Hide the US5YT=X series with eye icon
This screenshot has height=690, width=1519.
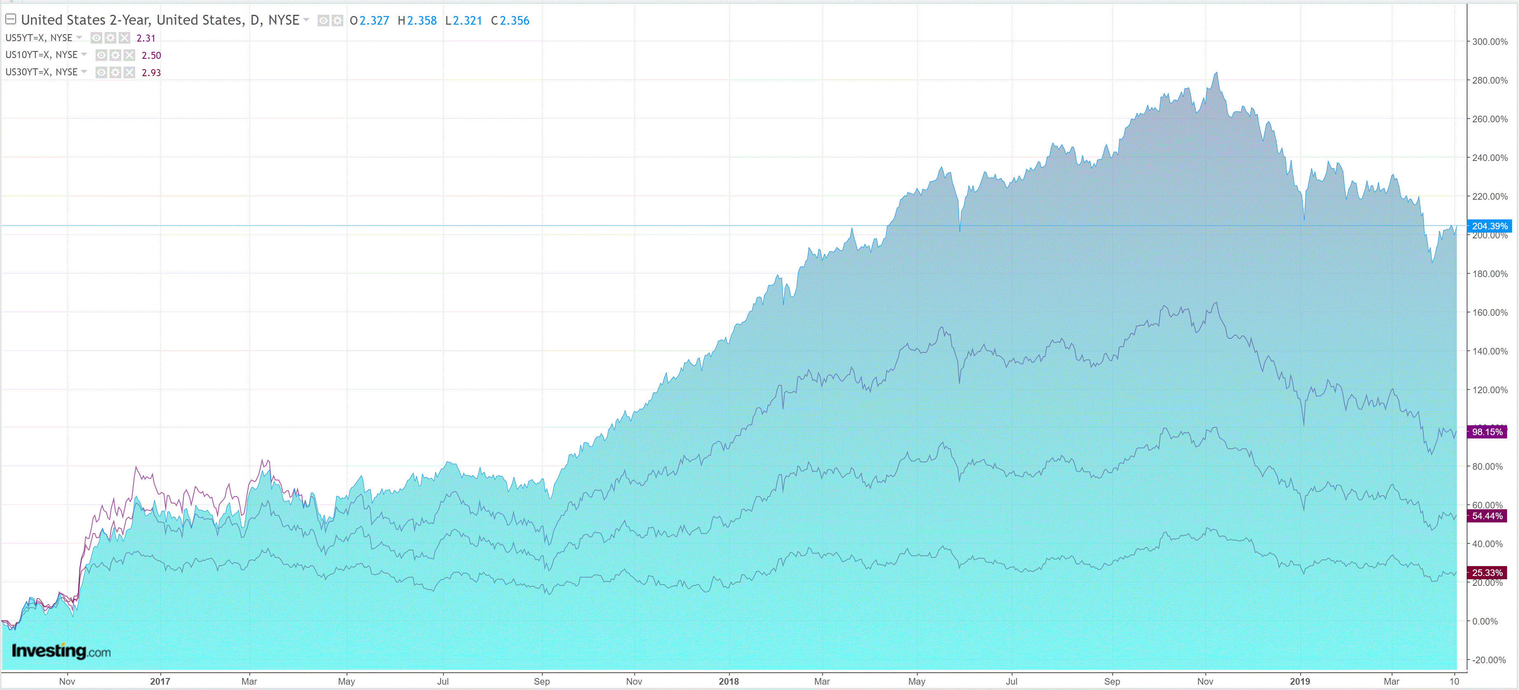pyautogui.click(x=96, y=38)
